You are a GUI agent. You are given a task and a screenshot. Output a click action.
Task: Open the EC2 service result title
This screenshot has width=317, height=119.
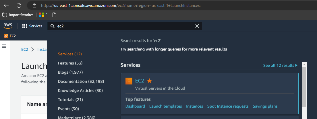pyautogui.click(x=140, y=81)
